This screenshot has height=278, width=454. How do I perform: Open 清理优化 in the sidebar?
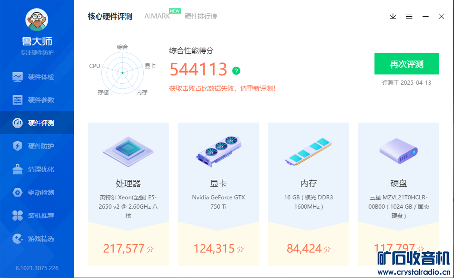click(37, 169)
